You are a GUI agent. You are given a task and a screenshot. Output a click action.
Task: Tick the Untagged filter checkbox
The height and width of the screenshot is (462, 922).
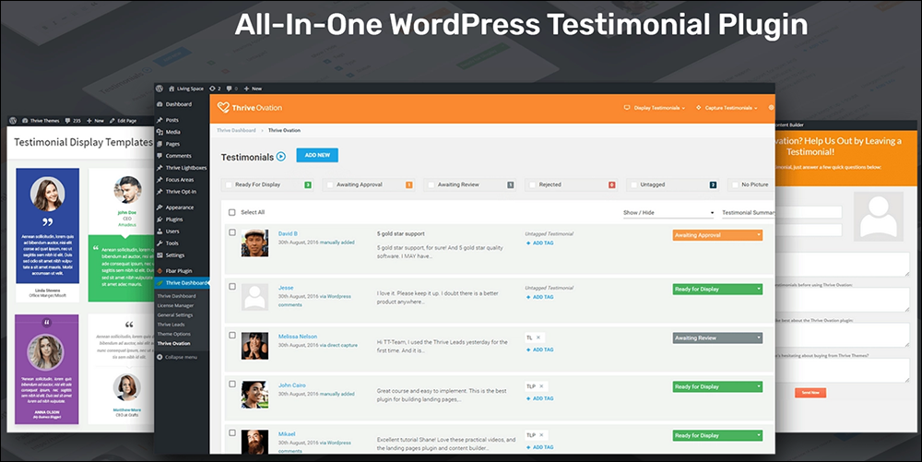[x=634, y=184]
